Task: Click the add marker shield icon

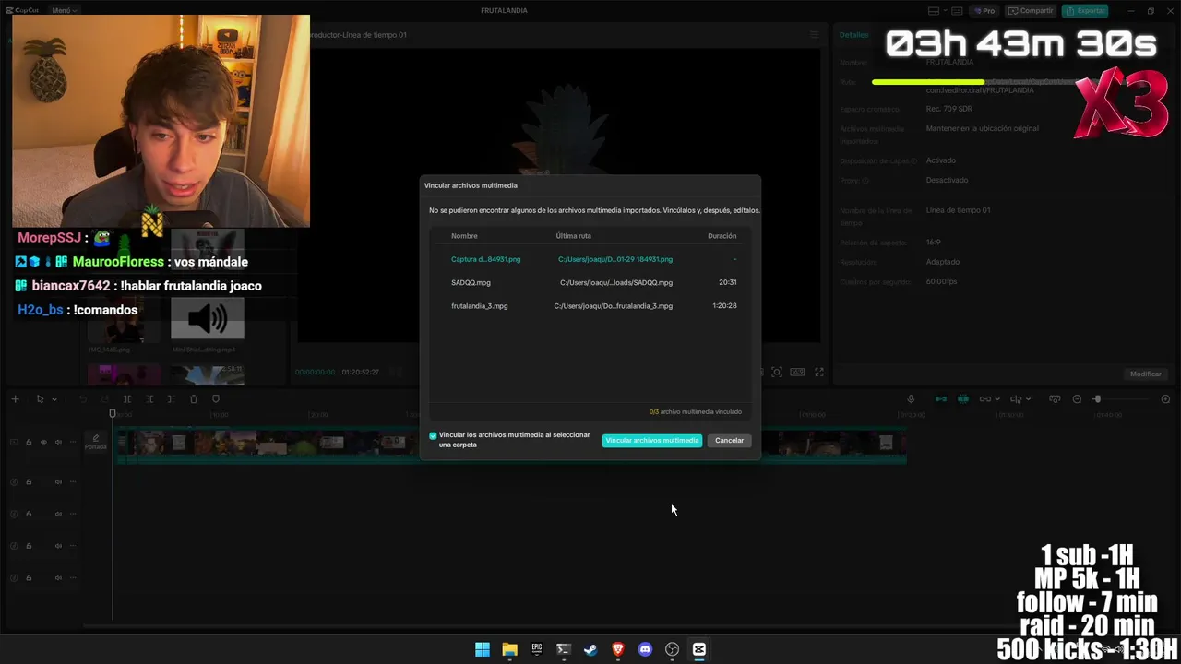Action: click(x=216, y=399)
